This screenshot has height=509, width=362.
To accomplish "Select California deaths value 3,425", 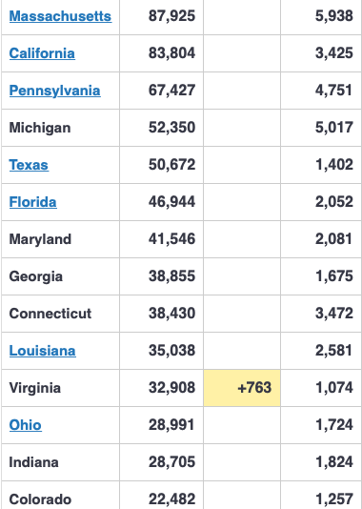I will coord(334,53).
